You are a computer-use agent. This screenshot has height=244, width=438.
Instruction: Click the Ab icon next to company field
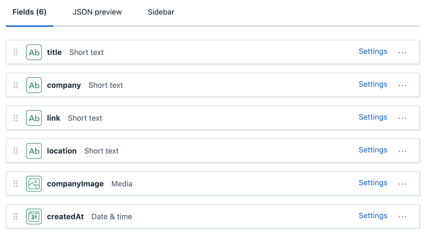coord(34,85)
